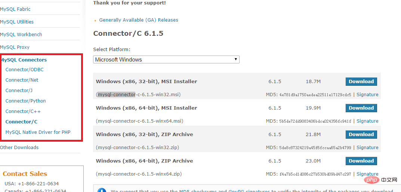The image size is (401, 192).
Task: Download the 64-bit MSI Installer
Action: (361, 108)
